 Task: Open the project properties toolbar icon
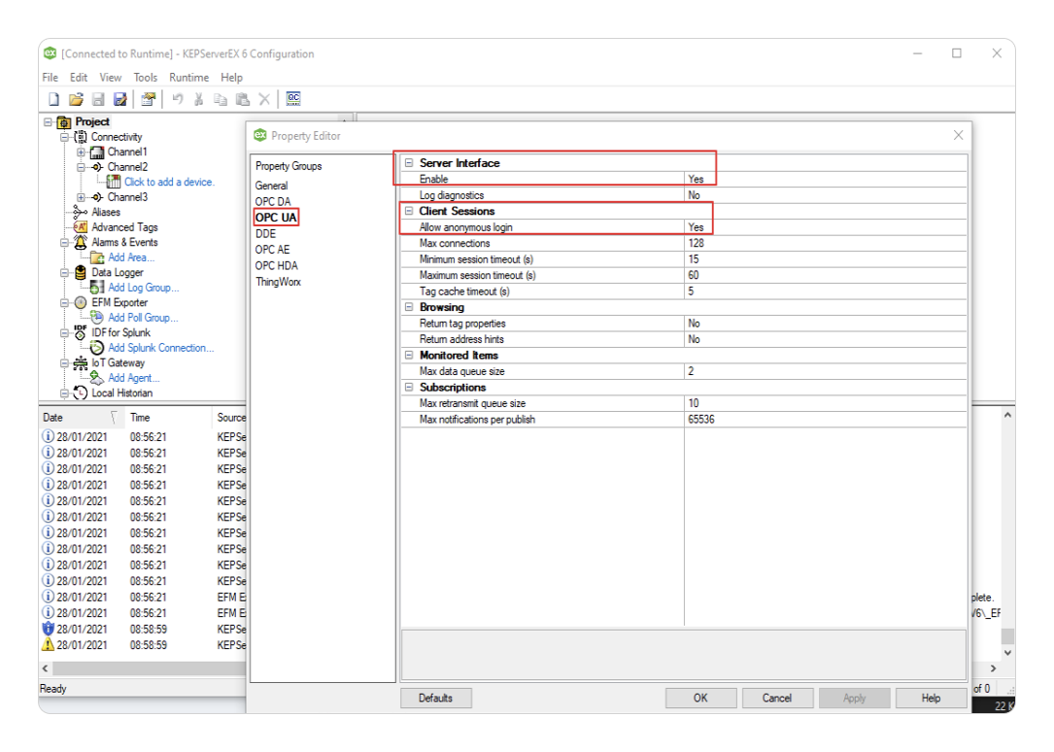[149, 99]
